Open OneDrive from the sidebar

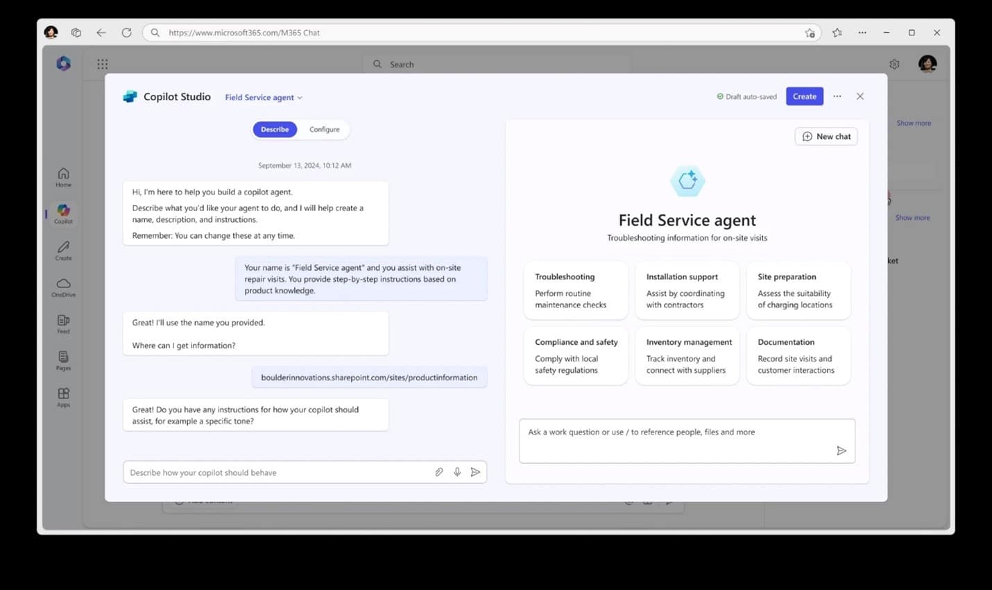(x=63, y=287)
